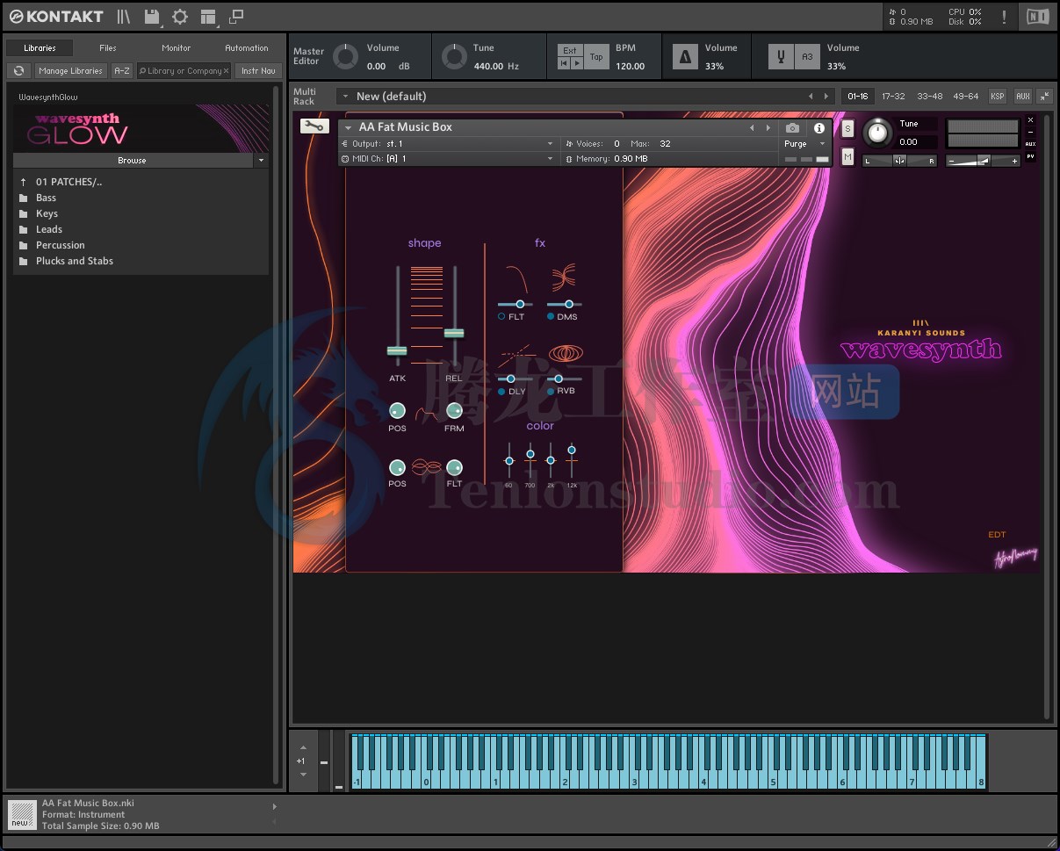Click the metronome icon
This screenshot has width=1060, height=851.
pyautogui.click(x=685, y=57)
